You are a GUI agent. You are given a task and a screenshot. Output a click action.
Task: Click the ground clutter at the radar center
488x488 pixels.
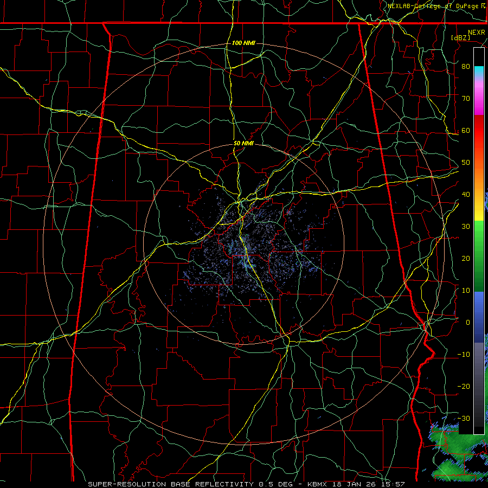[x=246, y=249]
